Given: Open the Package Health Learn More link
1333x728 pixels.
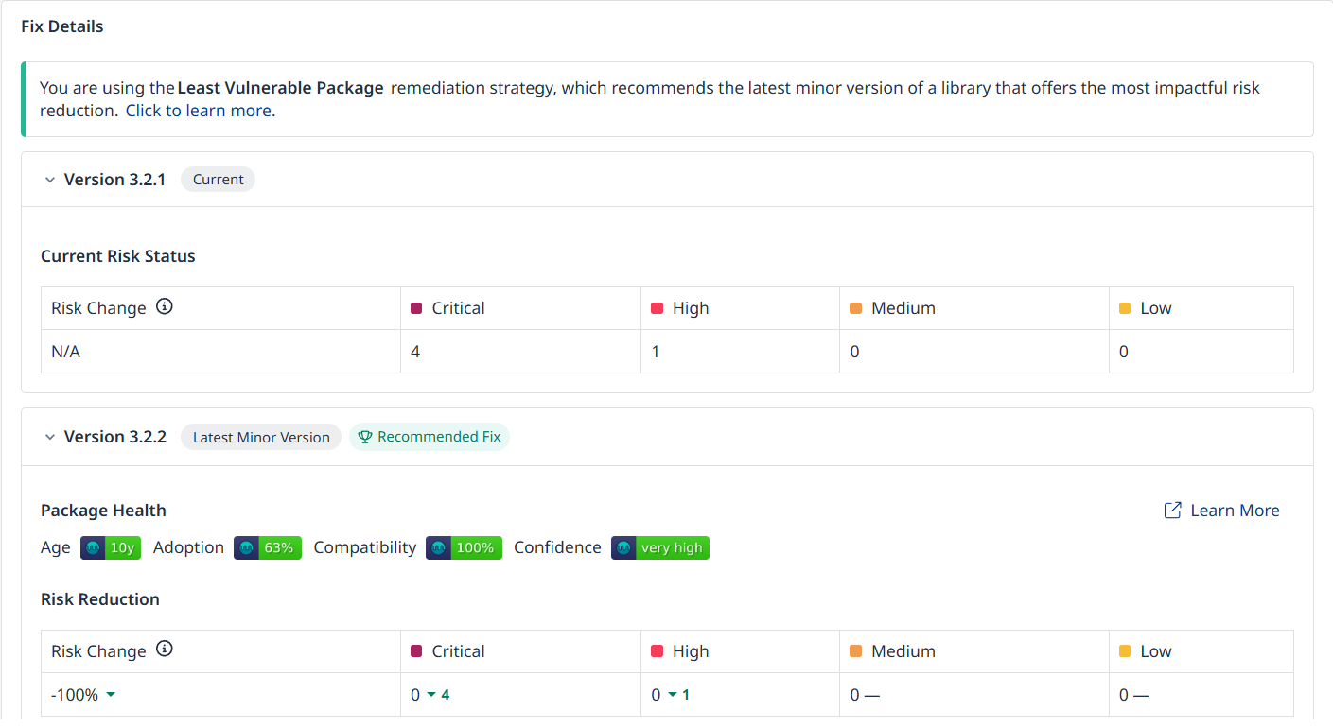Looking at the screenshot, I should (x=1234, y=511).
